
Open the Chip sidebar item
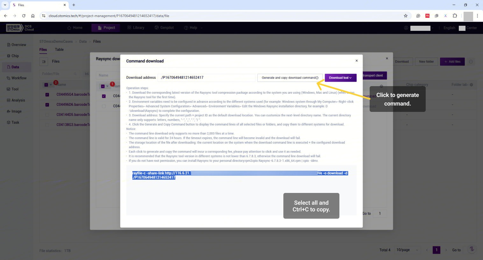(x=17, y=56)
